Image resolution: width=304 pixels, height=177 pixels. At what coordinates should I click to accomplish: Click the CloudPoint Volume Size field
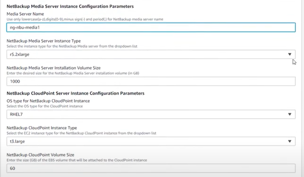[x=151, y=168]
